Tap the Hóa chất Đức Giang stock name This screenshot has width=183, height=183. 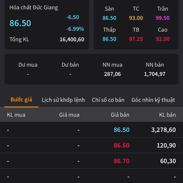(x=34, y=7)
